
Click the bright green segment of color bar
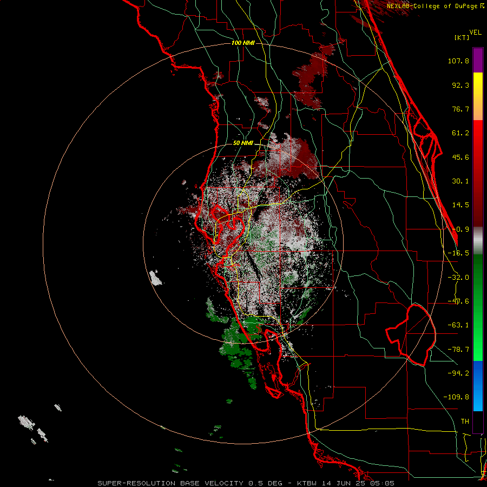pos(478,307)
